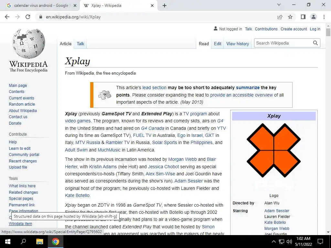Click the Xplay orange X logo image
This screenshot has height=248, width=331.
click(x=274, y=150)
